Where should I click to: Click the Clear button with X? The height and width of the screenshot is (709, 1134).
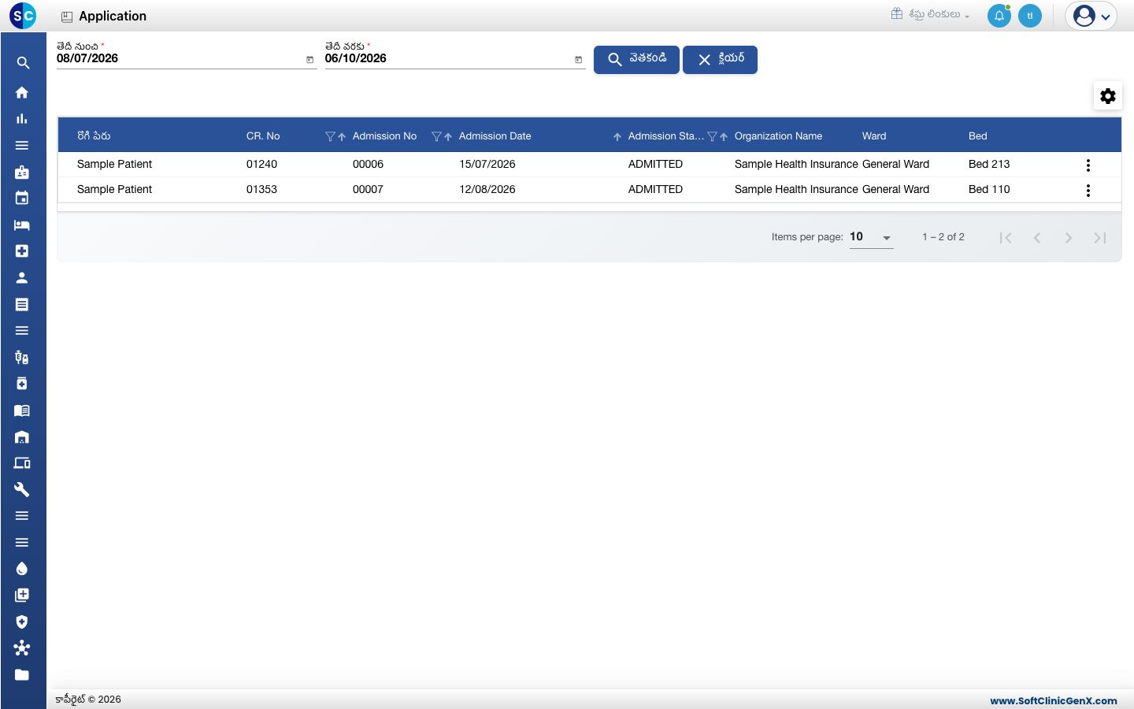[x=720, y=60]
